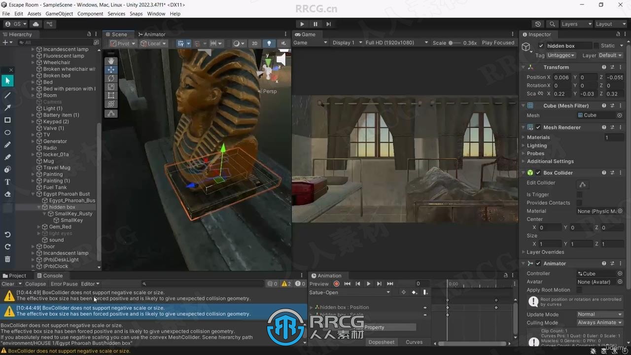Expand the Materials section

[523, 138]
